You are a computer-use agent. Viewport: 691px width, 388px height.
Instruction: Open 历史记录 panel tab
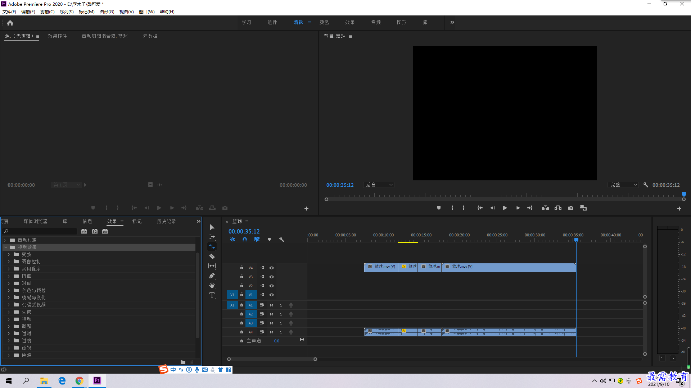166,221
